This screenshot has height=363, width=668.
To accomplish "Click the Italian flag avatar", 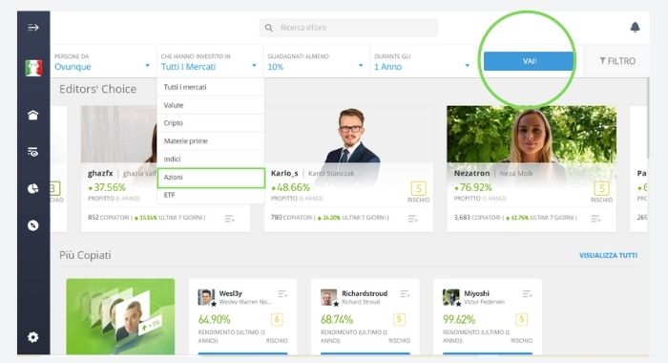I will [x=33, y=68].
